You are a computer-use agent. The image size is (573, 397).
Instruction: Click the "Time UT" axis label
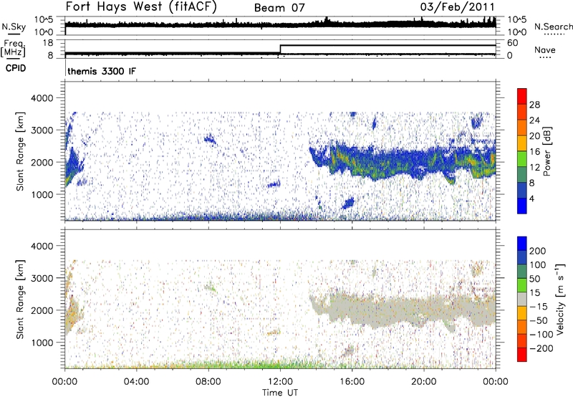pyautogui.click(x=280, y=392)
